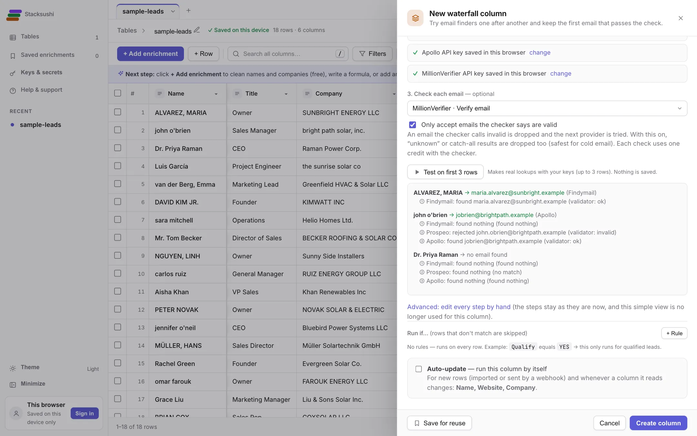Click the waterfall column layers icon
Image resolution: width=697 pixels, height=436 pixels.
415,18
